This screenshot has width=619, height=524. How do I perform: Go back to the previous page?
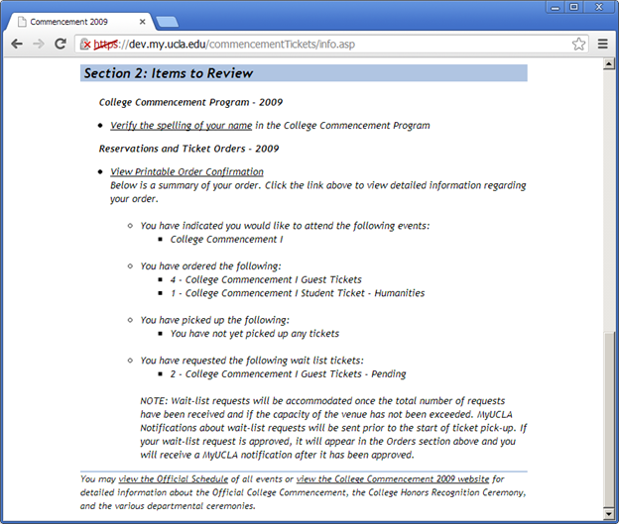click(x=17, y=44)
